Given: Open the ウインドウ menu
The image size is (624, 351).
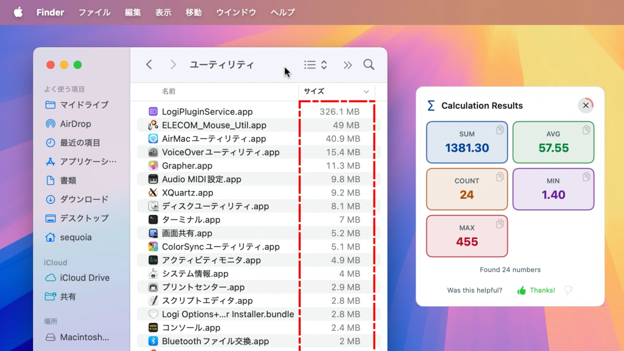Looking at the screenshot, I should (x=236, y=12).
